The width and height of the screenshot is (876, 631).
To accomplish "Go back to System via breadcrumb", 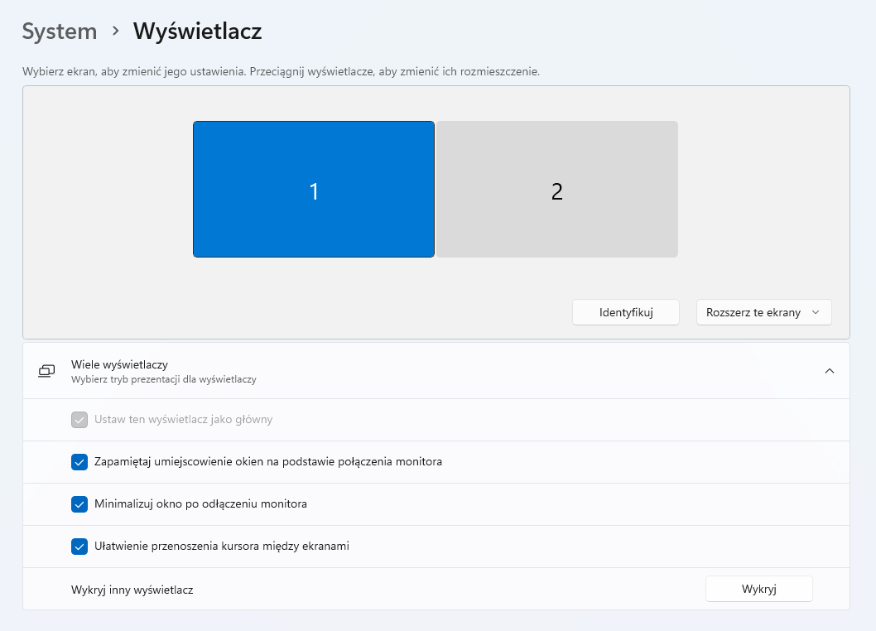I will point(60,31).
